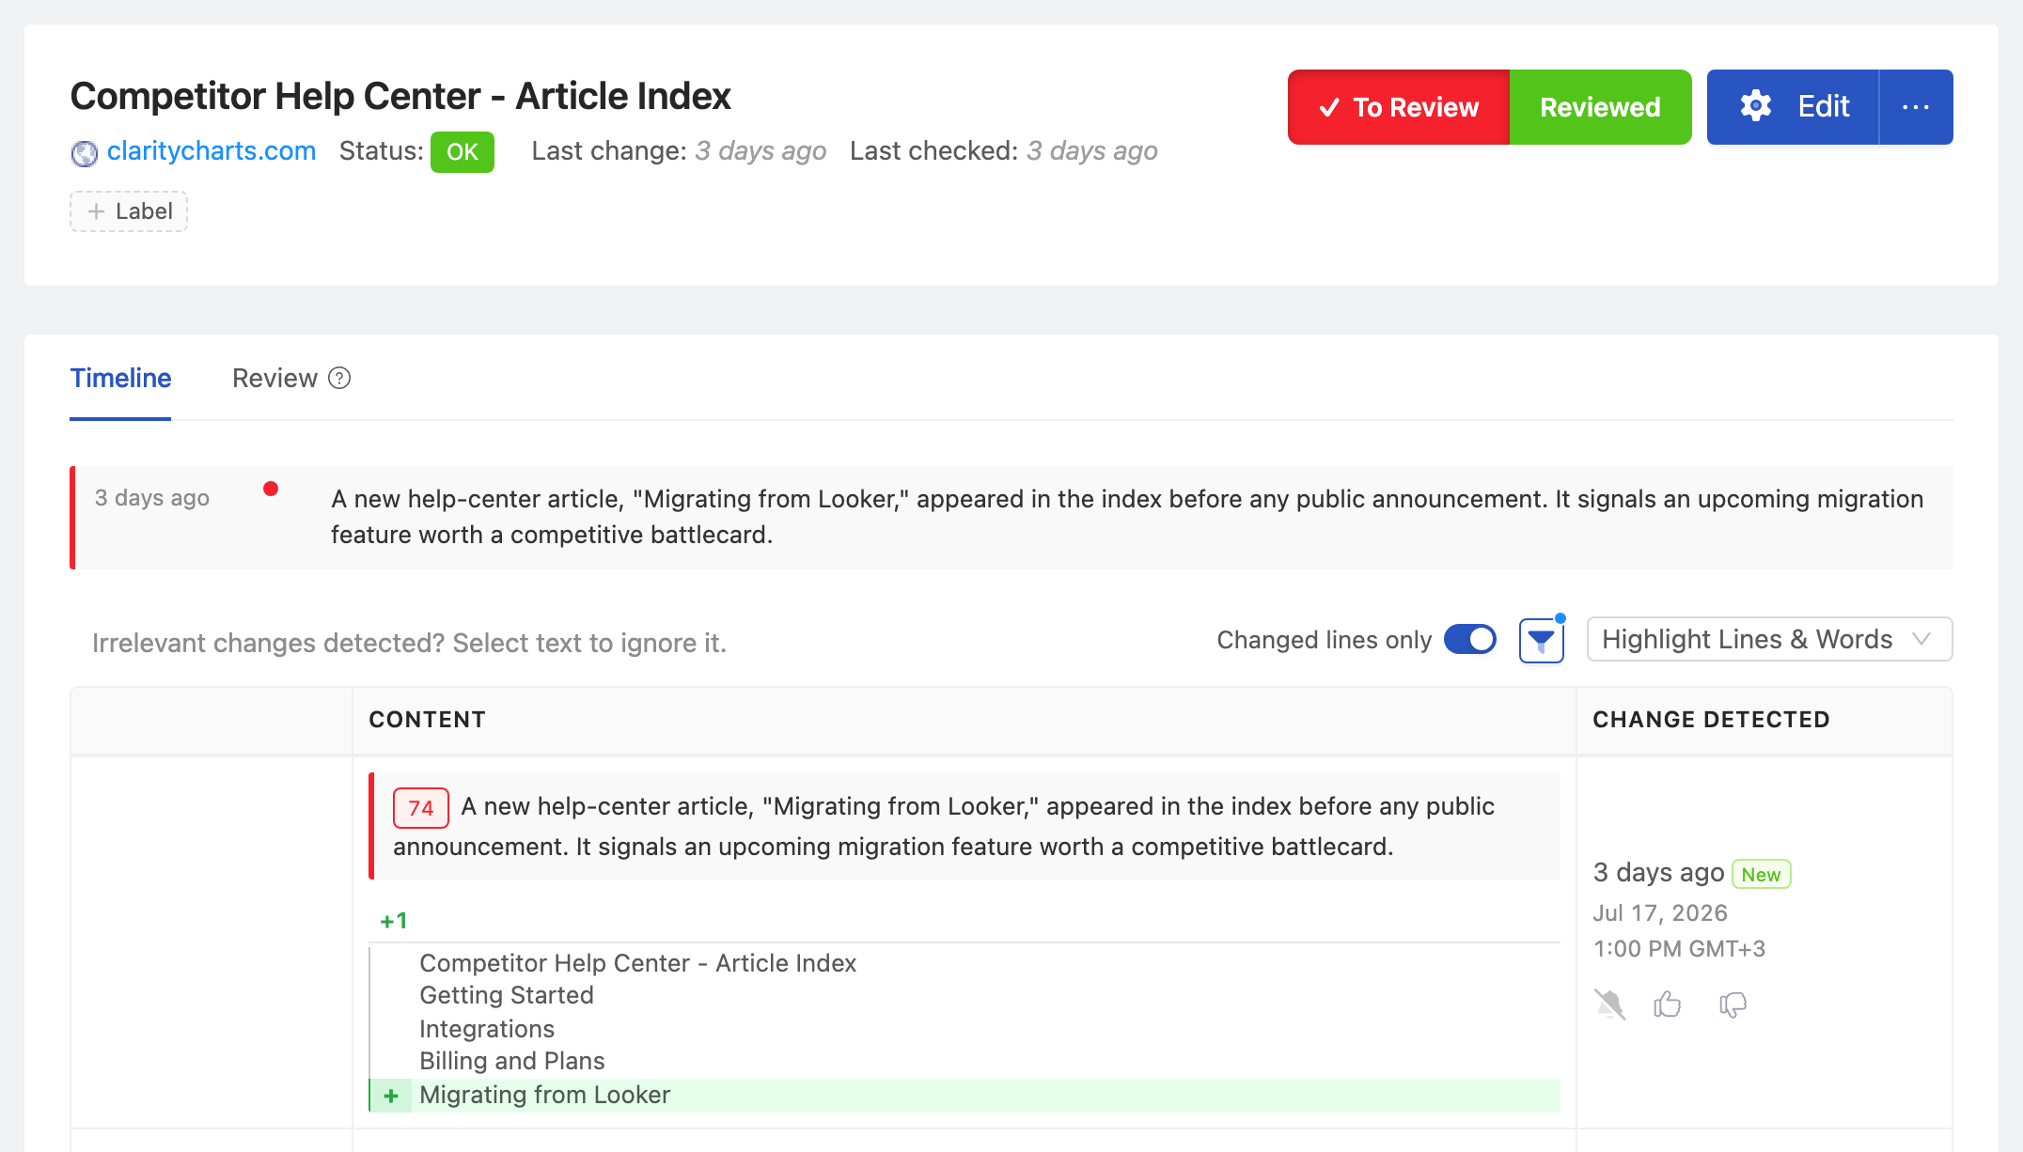Mute notifications with the crossed bell icon

click(1609, 1004)
